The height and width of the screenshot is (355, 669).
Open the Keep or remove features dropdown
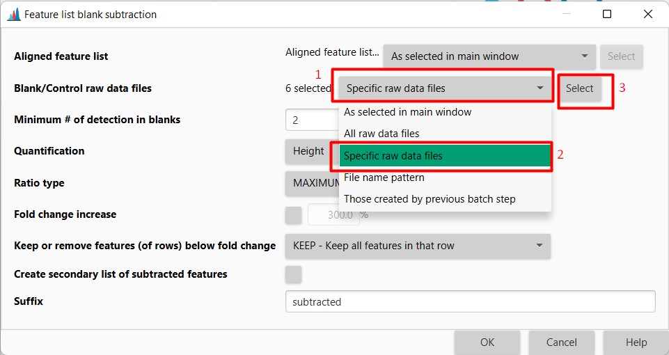[x=418, y=246]
